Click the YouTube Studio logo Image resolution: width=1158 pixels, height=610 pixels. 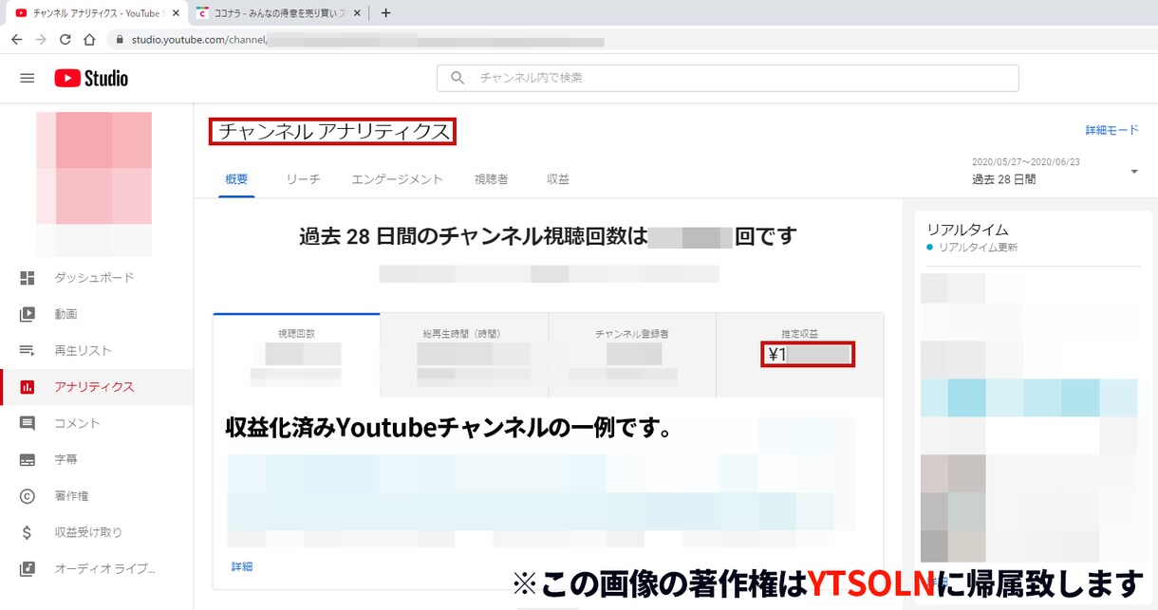coord(91,78)
